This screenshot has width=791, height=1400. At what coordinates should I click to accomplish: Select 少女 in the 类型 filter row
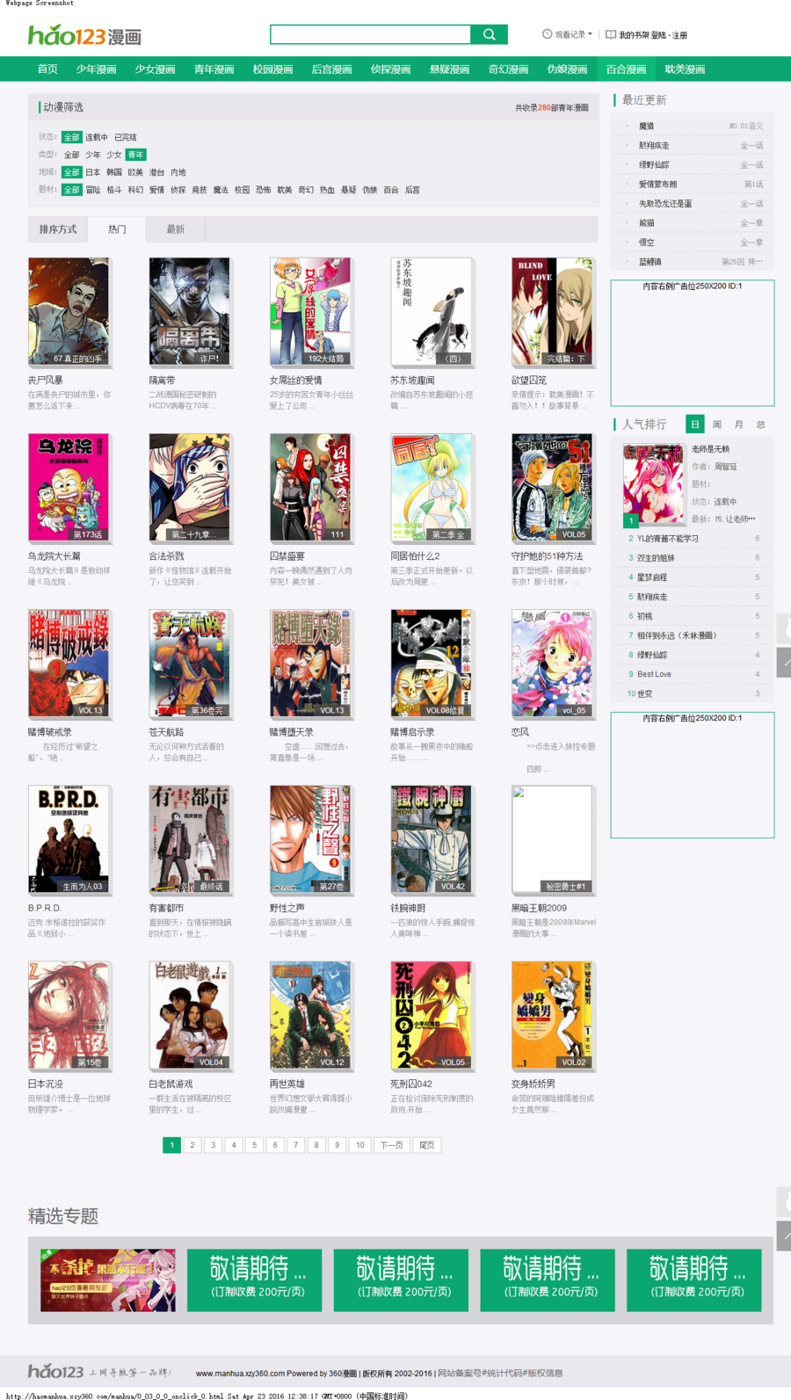tap(113, 155)
